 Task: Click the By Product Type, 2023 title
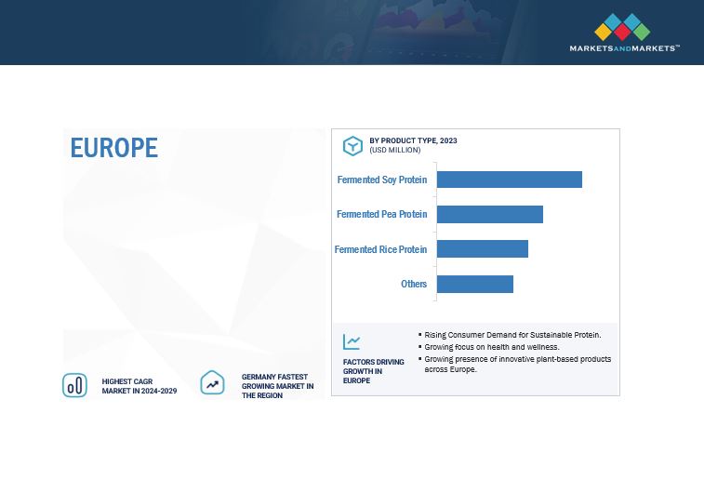(413, 140)
